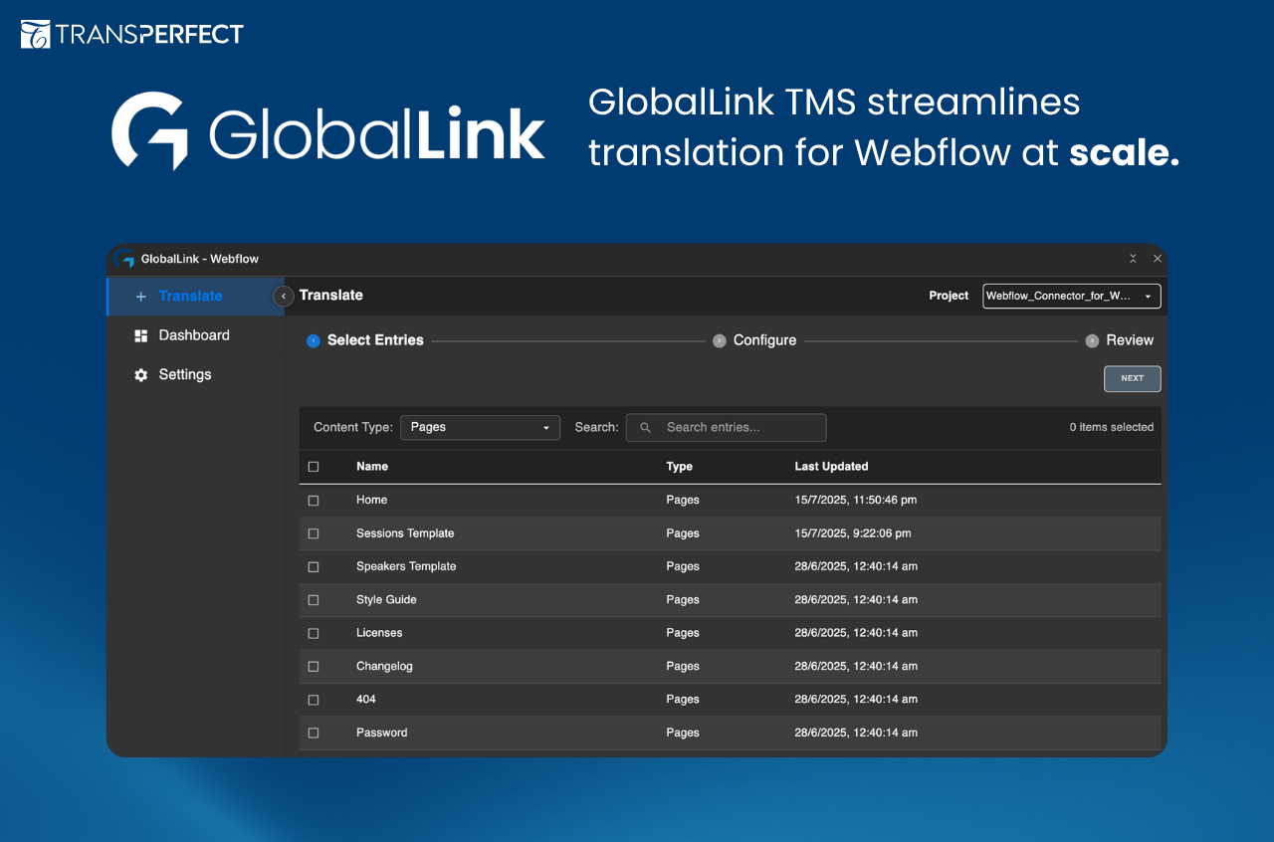Check the Home row checkbox
Viewport: 1274px width, 842px height.
314,501
